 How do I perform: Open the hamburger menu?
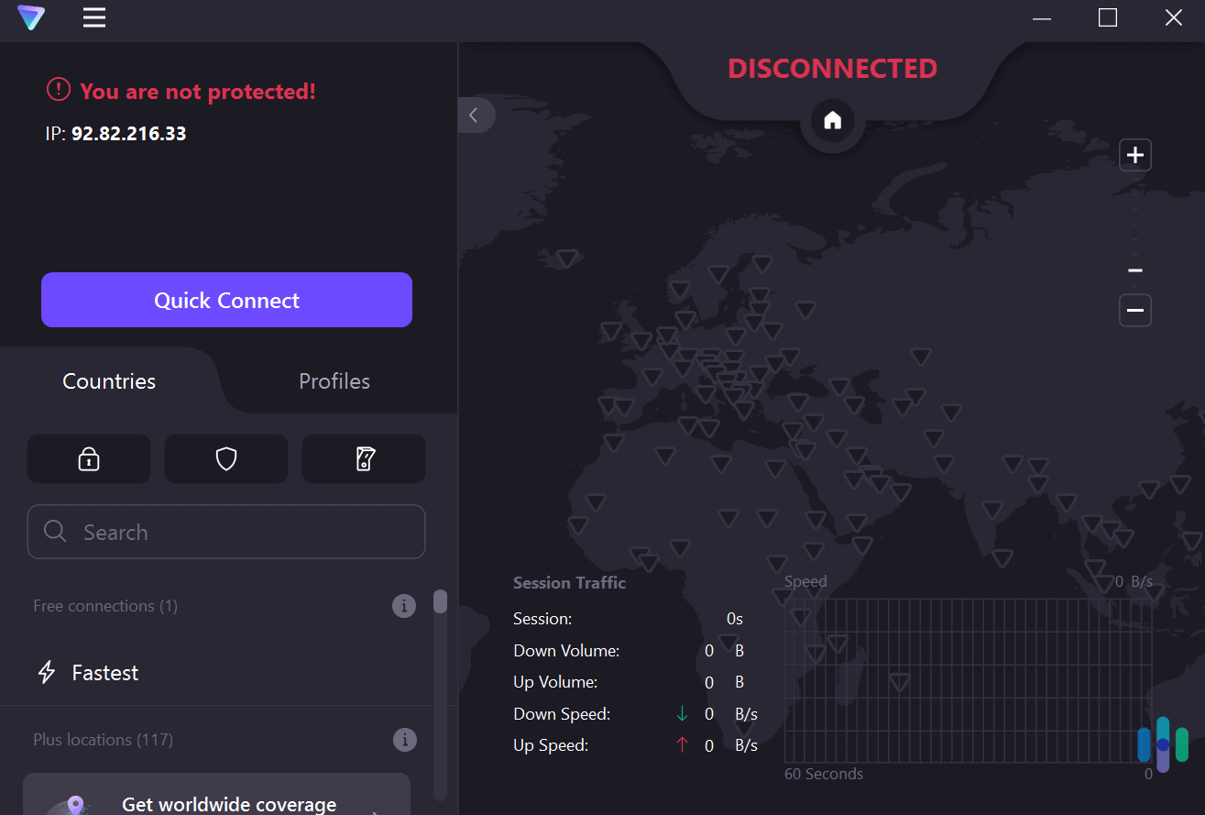tap(93, 17)
